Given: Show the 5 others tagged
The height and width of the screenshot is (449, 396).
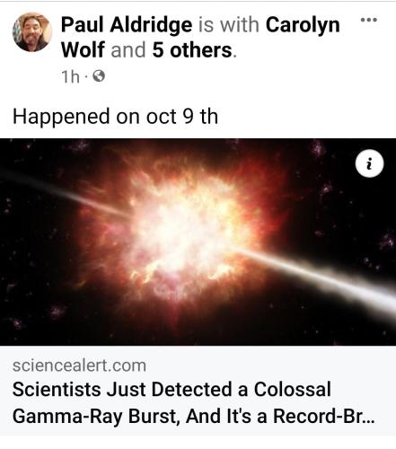Looking at the screenshot, I should pyautogui.click(x=192, y=49).
